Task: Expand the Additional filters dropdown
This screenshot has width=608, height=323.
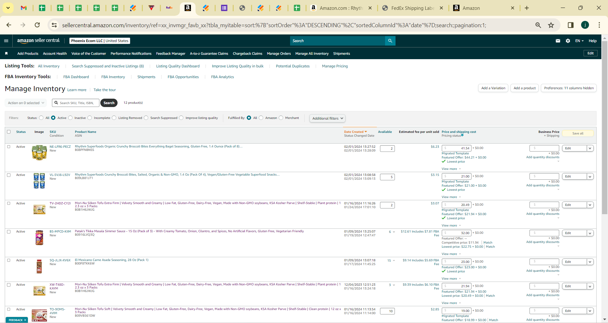Action: [x=327, y=118]
